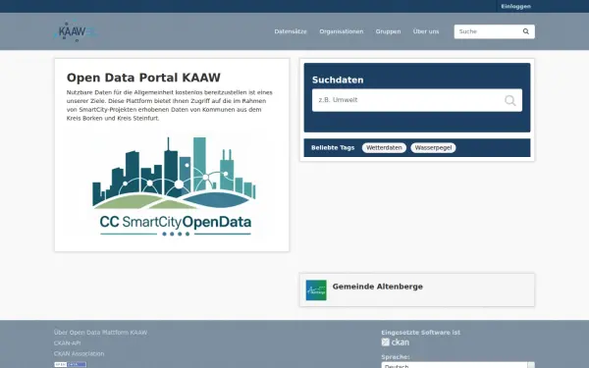The height and width of the screenshot is (368, 589).
Task: Select the Wetterdaten tag
Action: click(384, 147)
